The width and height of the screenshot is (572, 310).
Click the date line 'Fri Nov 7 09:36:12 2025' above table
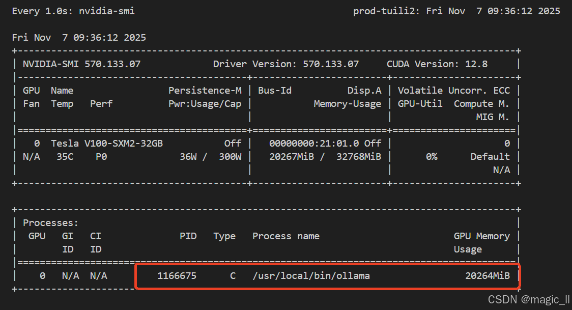pos(79,38)
